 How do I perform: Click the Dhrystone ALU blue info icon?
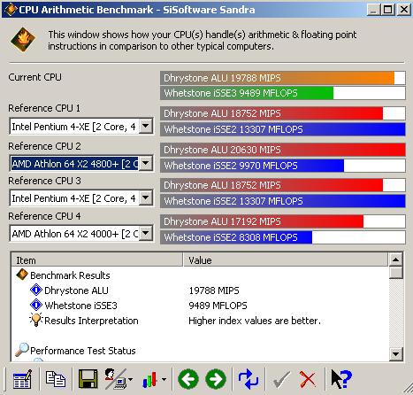36,290
